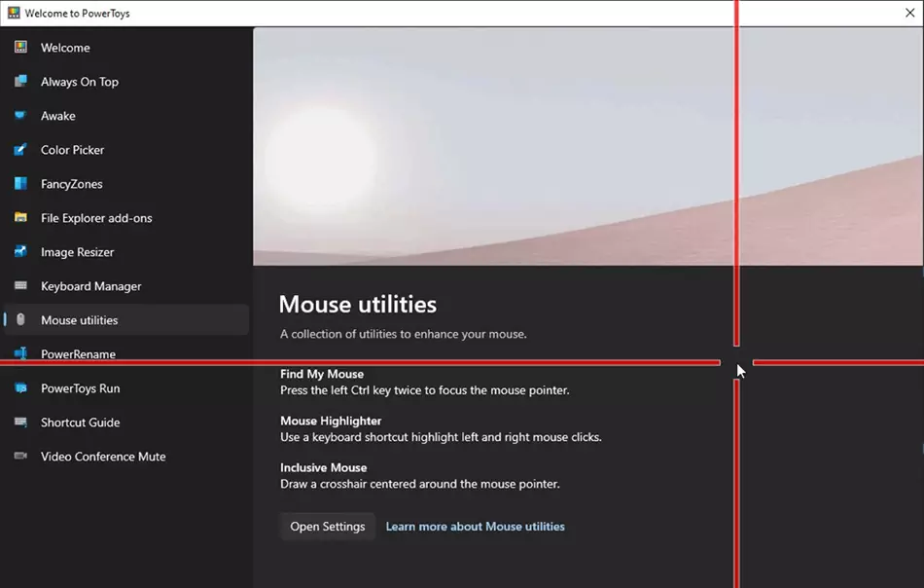The image size is (924, 588).
Task: Click the Inclusive Mouse heading
Action: pyautogui.click(x=324, y=467)
